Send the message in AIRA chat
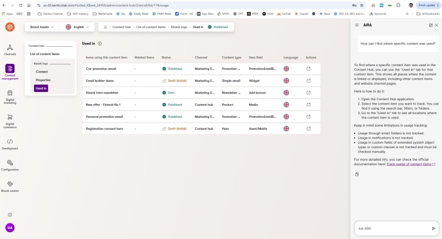The width and height of the screenshot is (442, 239). [433, 228]
